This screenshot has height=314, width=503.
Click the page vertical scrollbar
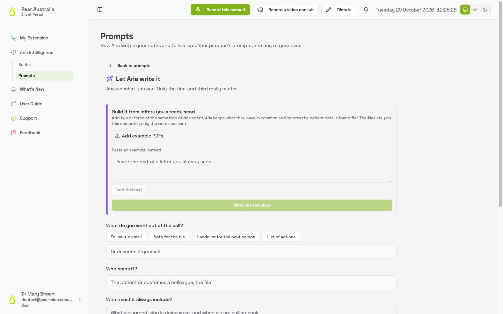pyautogui.click(x=500, y=105)
